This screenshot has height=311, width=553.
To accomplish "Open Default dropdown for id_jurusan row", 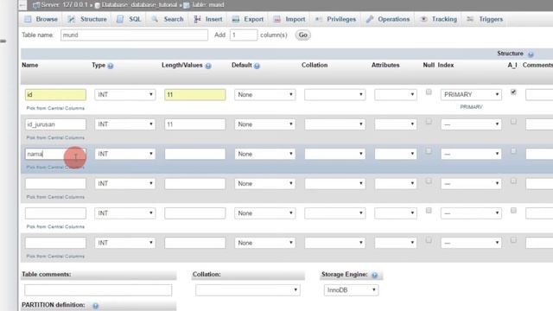I will coord(265,124).
